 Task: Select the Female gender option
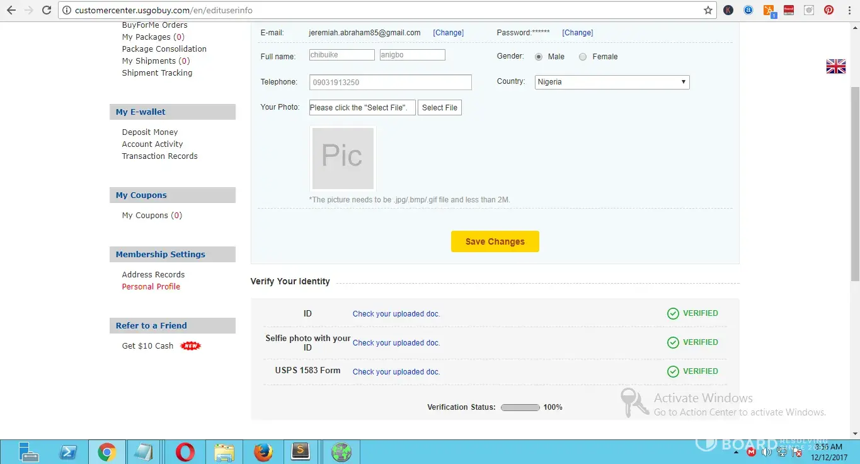coord(583,57)
